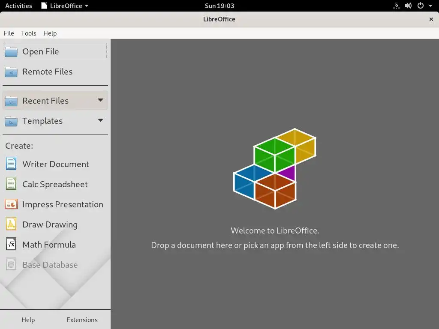Click the Remote Files folder icon

point(11,72)
